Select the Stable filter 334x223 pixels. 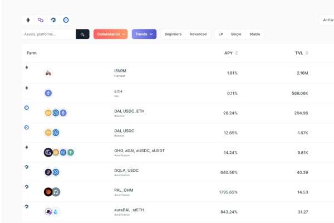[x=255, y=34]
